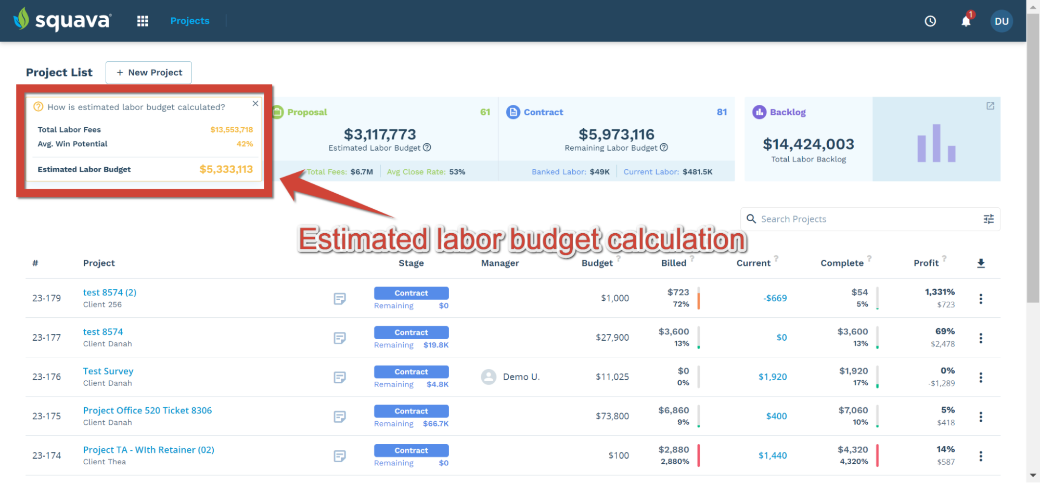The height and width of the screenshot is (483, 1040).
Task: Download the project list
Action: point(981,263)
